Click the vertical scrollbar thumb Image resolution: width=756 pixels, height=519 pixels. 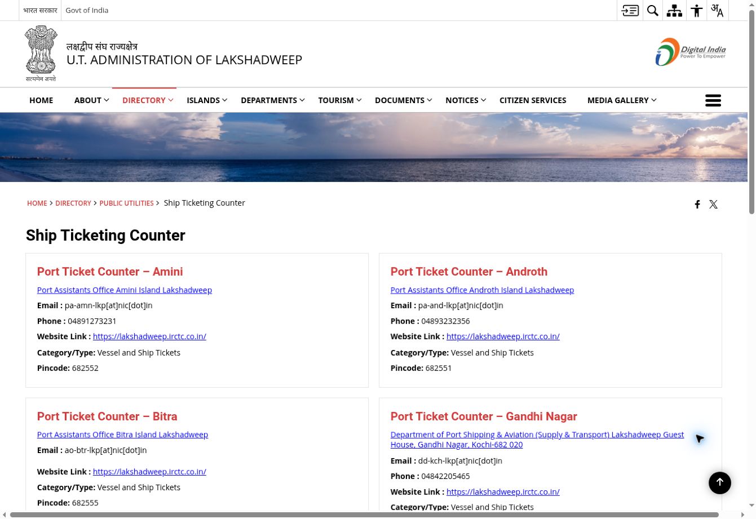[751, 113]
